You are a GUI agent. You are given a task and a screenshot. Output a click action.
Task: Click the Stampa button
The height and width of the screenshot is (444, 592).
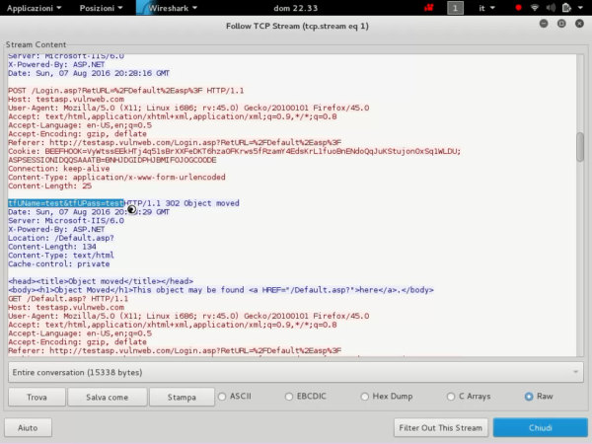182,397
